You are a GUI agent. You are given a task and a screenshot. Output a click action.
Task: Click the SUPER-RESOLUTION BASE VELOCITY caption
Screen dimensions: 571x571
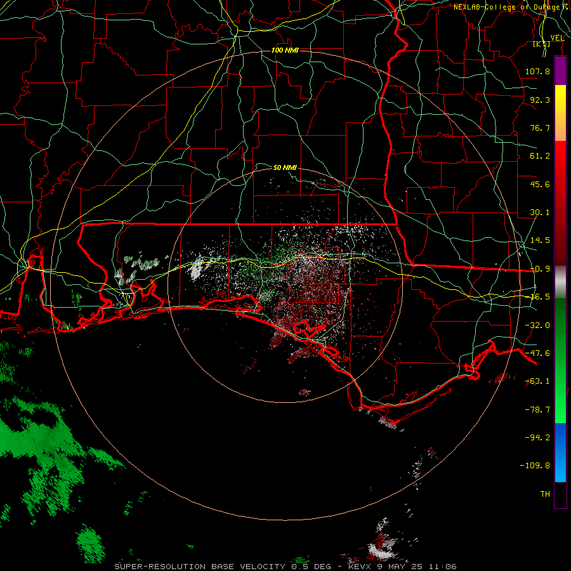click(201, 567)
